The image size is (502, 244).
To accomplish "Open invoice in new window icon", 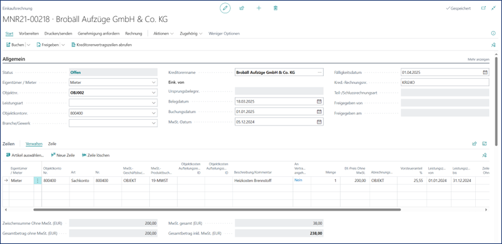I will coord(483,8).
